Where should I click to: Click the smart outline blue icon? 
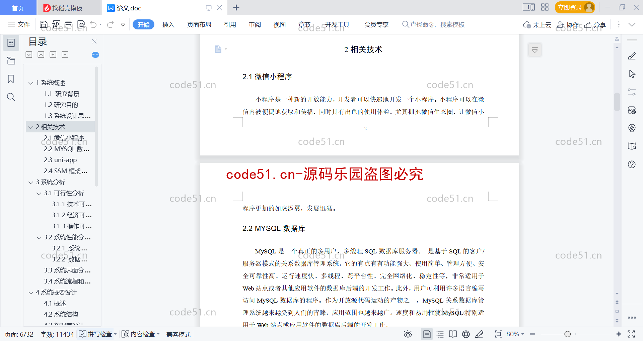click(95, 54)
